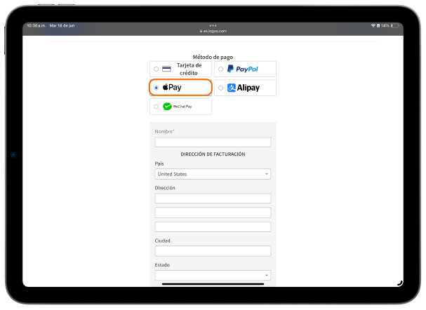
Task: Click the credit card icon
Action: click(166, 69)
